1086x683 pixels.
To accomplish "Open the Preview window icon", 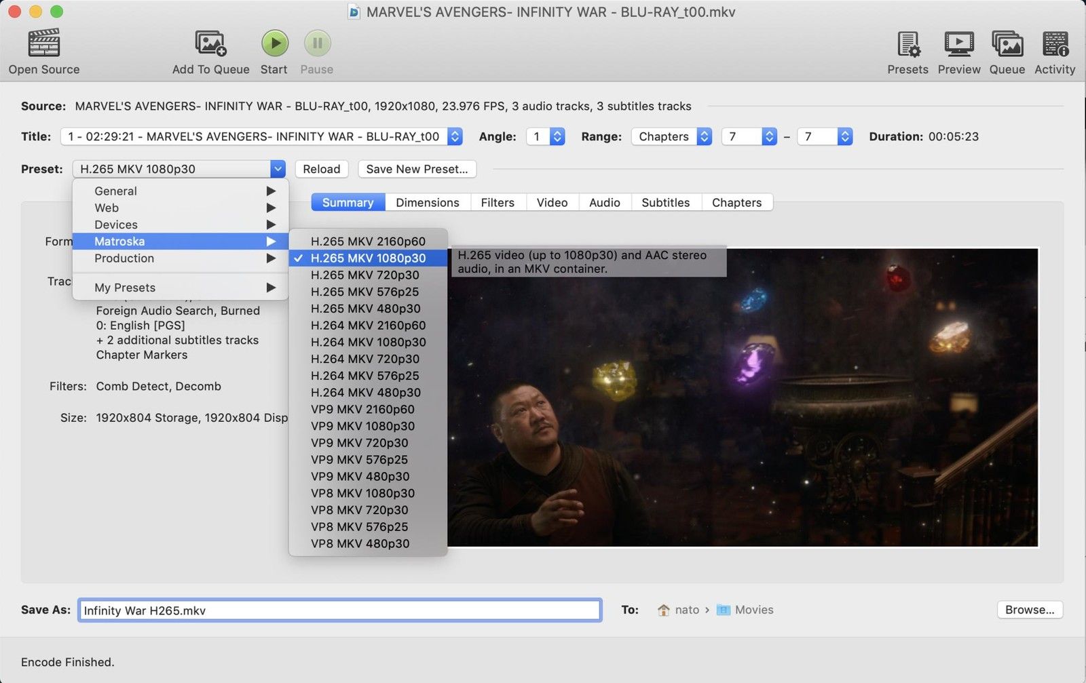I will pyautogui.click(x=958, y=45).
